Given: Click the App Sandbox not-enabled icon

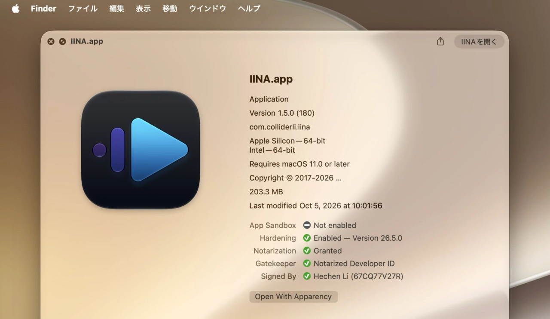Looking at the screenshot, I should point(307,225).
